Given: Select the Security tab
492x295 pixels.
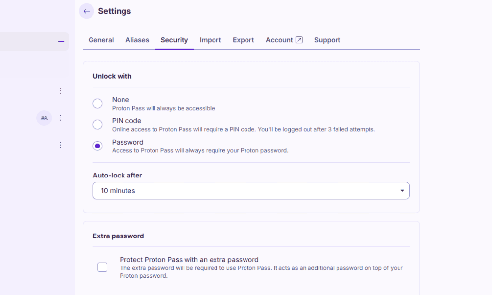Looking at the screenshot, I should (174, 40).
